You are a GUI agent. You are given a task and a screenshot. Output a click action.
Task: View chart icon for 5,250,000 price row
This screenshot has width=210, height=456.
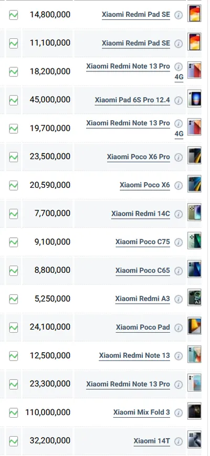13,299
